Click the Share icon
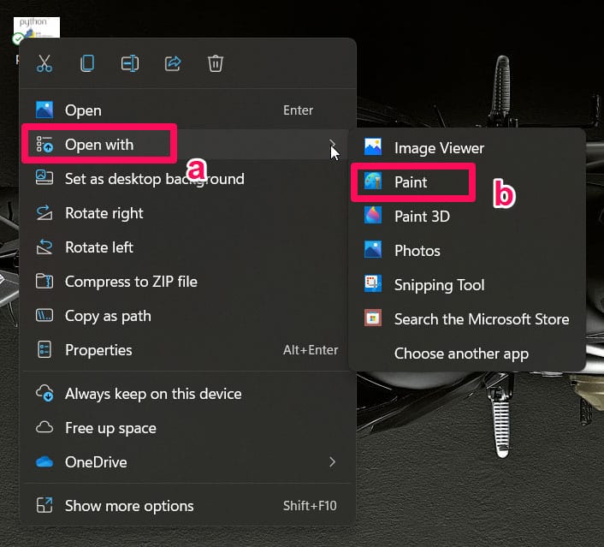Viewport: 604px width, 547px height. (x=173, y=63)
